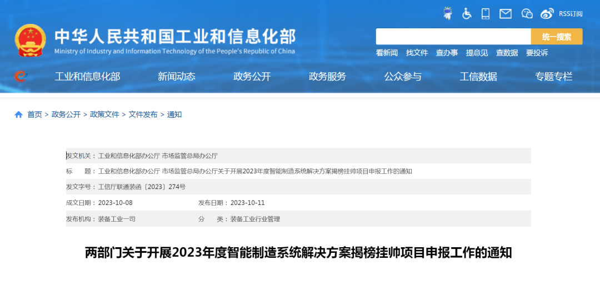
Task: Go to 首页 in breadcrumb
Action: [x=34, y=114]
